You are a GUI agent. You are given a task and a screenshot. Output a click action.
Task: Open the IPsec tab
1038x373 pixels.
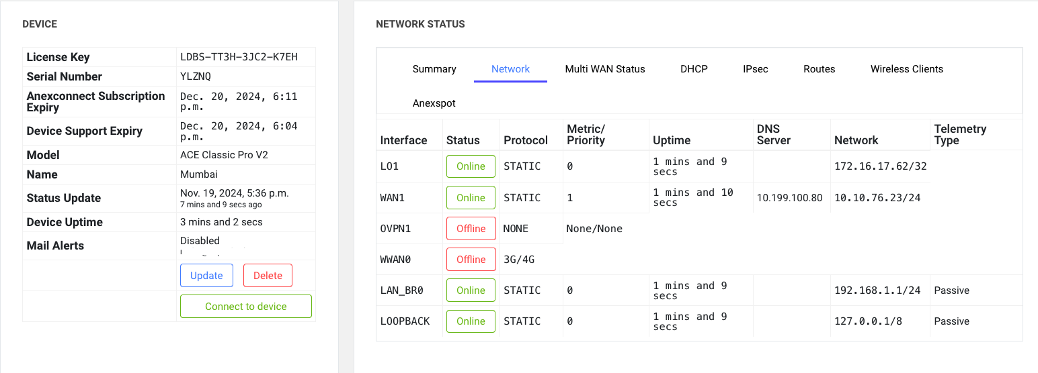point(756,69)
